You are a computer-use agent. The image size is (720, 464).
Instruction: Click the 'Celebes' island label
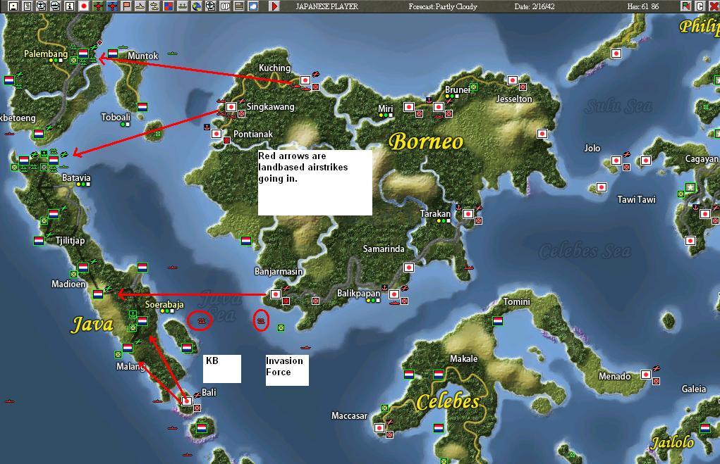tap(449, 401)
